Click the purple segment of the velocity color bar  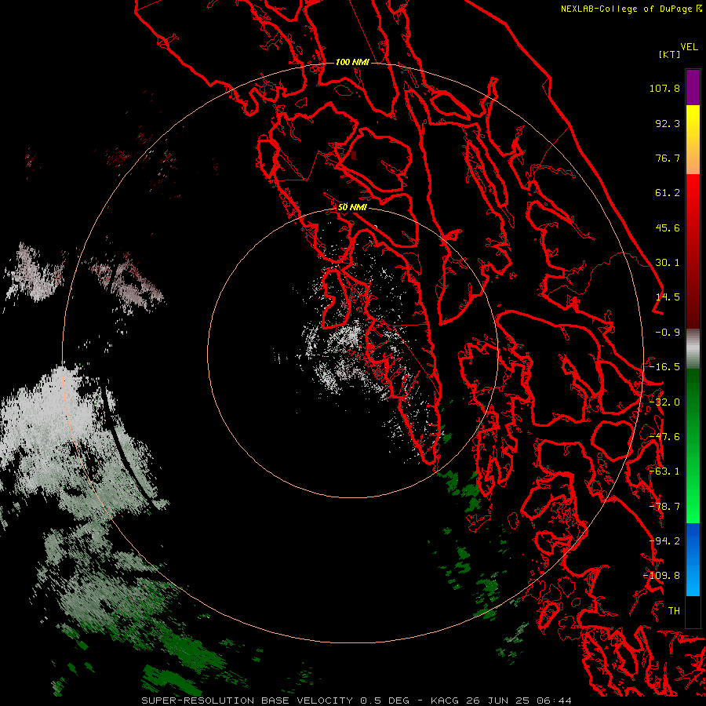(x=693, y=87)
